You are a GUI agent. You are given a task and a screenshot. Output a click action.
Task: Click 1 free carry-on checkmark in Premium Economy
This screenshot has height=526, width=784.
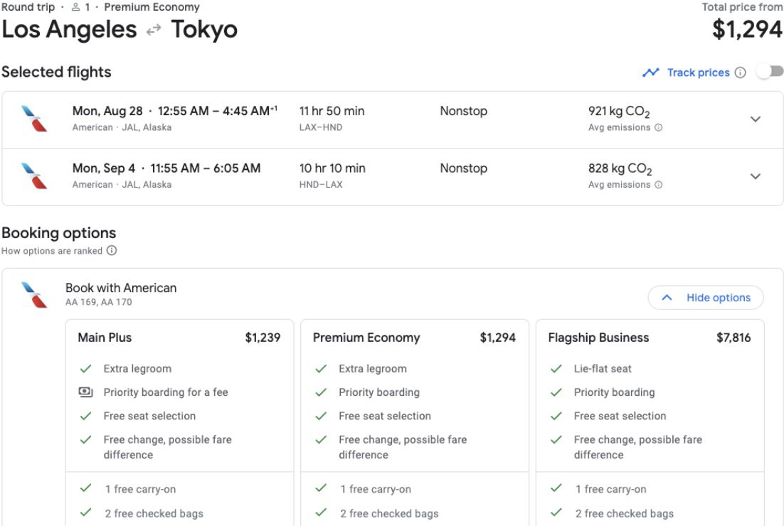(x=321, y=488)
